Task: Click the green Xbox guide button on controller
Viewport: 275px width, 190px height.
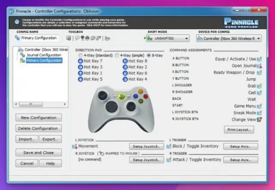Action: [122, 96]
